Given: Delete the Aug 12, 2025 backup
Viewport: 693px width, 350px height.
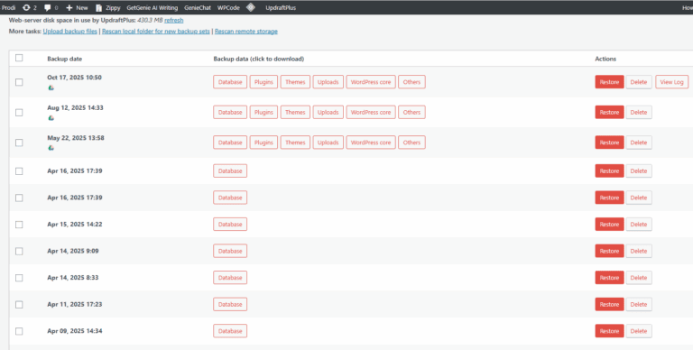Looking at the screenshot, I should [x=639, y=112].
